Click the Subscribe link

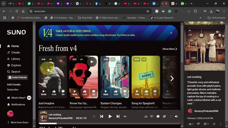[13, 90]
